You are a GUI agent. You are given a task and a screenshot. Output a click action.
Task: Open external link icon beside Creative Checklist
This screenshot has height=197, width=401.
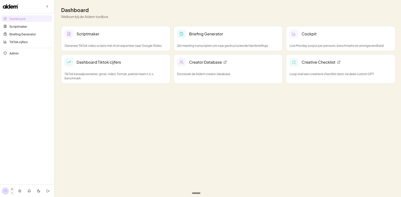339,62
